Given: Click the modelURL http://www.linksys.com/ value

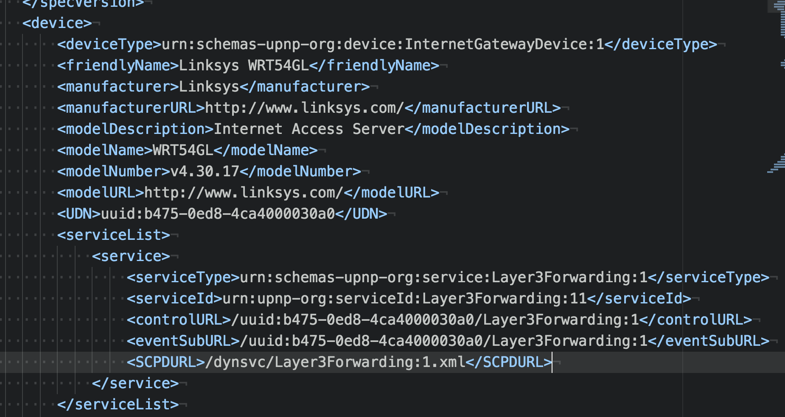Looking at the screenshot, I should point(244,192).
